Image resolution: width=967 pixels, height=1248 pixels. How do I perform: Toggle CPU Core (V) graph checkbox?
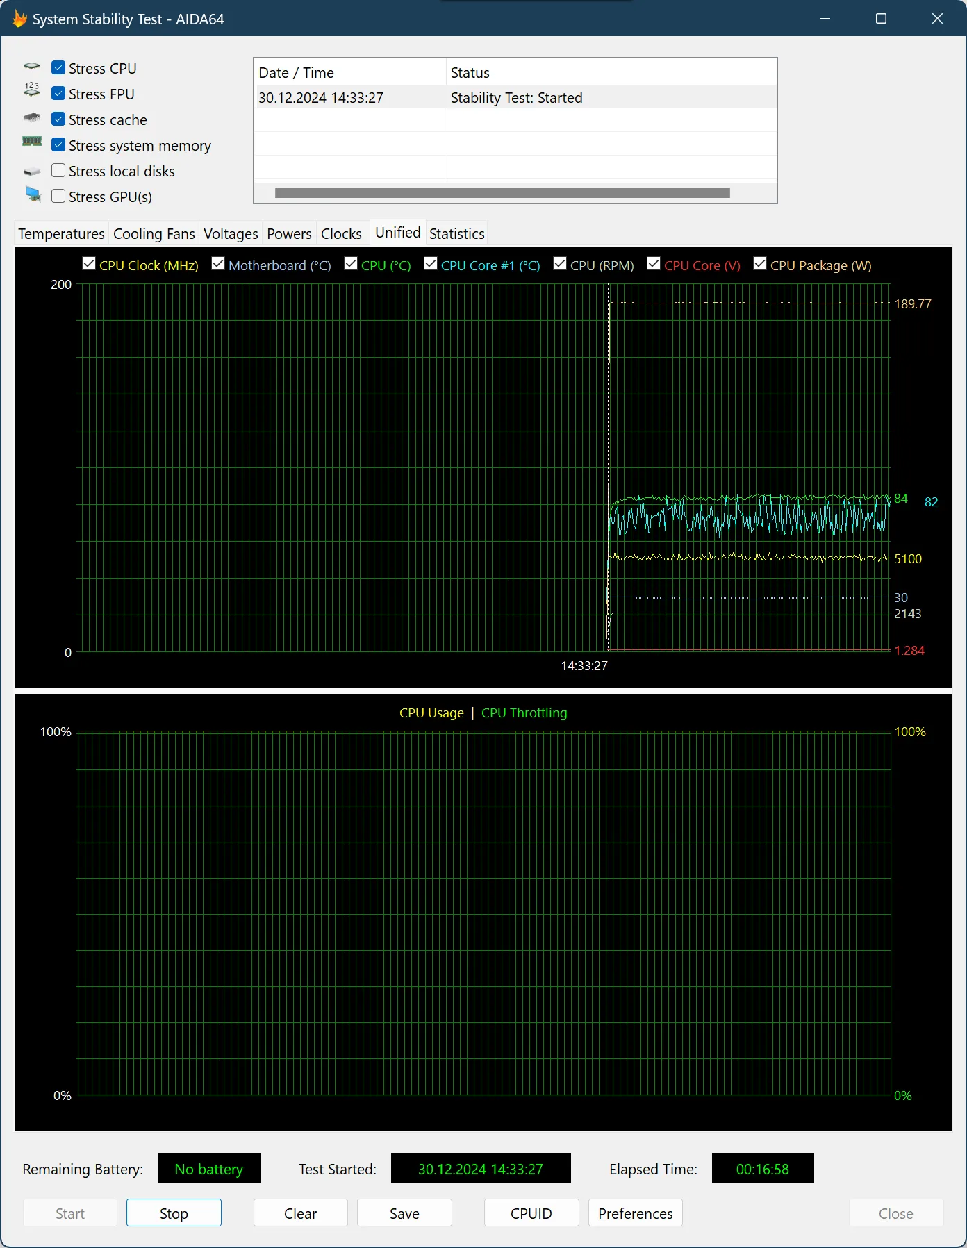pos(654,264)
